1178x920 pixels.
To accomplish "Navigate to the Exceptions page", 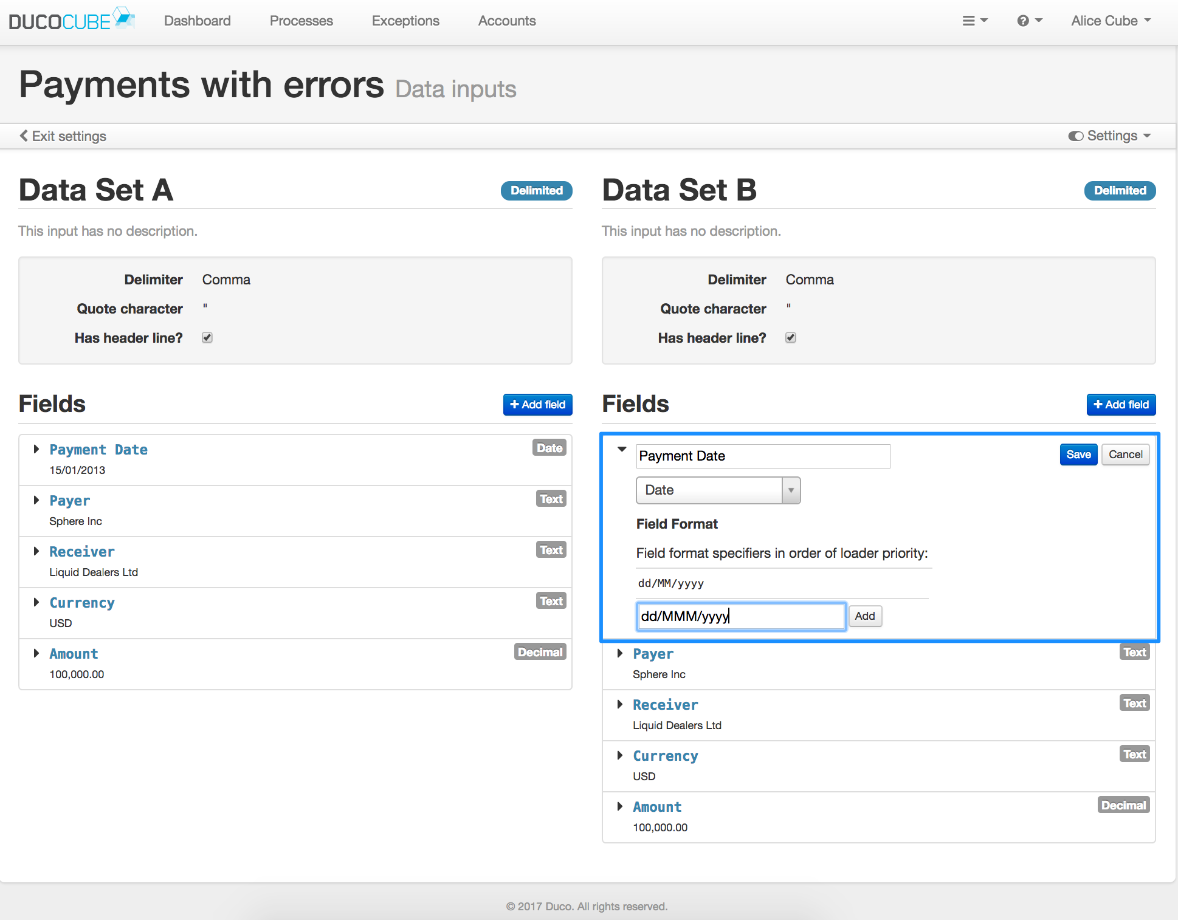I will [405, 20].
